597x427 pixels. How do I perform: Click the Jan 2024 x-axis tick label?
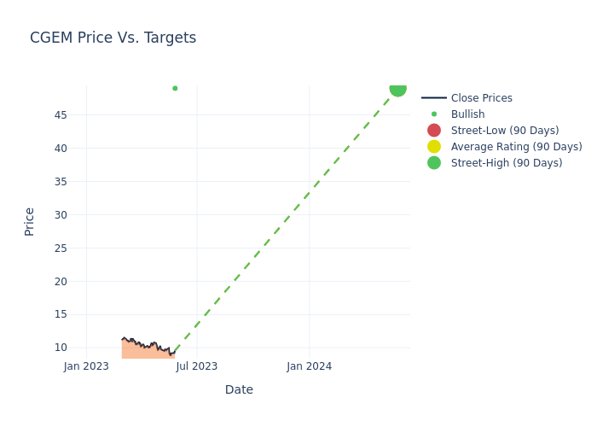309,366
